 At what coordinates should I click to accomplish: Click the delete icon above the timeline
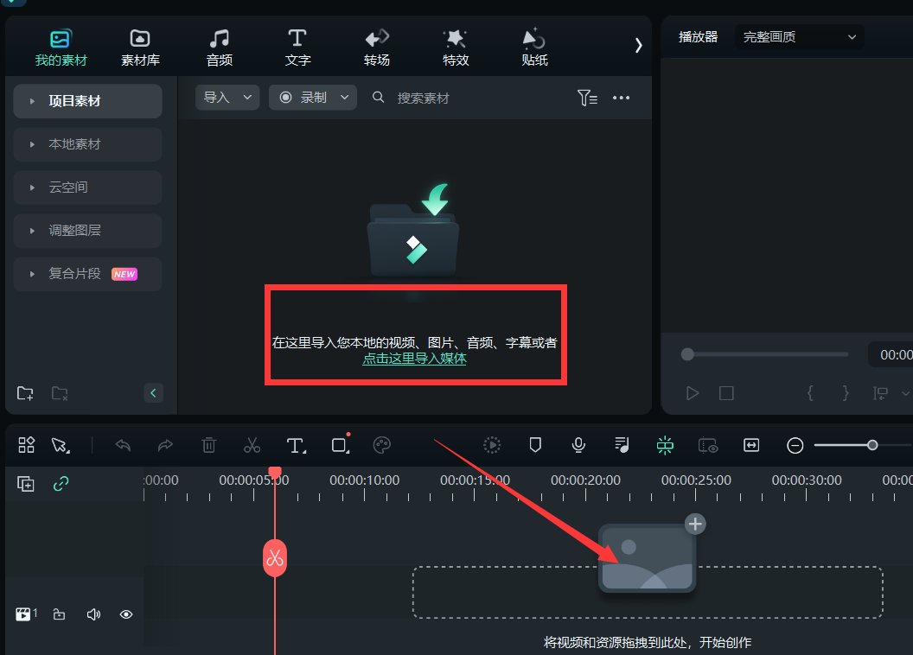[x=208, y=445]
